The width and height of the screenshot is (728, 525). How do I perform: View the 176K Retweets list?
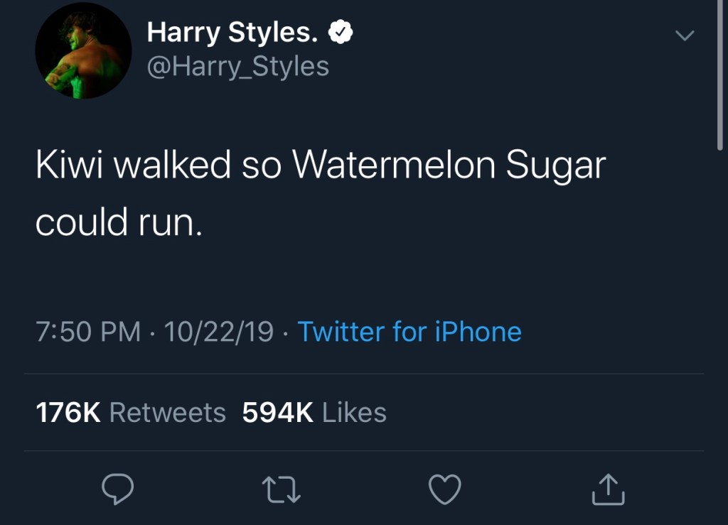click(131, 413)
